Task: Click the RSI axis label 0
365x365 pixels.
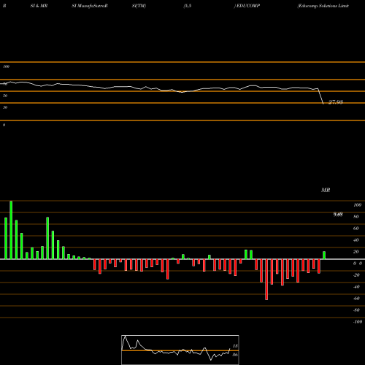Action: click(4, 125)
